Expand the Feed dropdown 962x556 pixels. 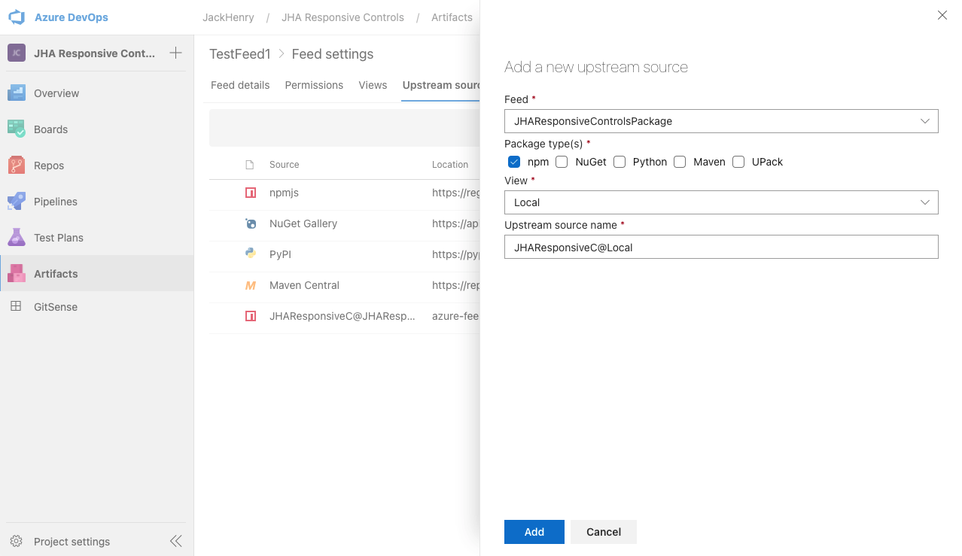[x=720, y=121]
